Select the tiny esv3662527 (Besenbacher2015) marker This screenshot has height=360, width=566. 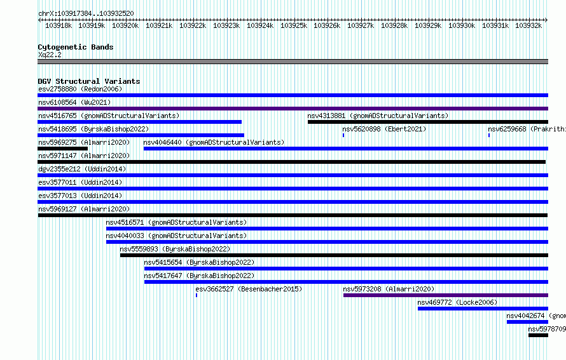(197, 295)
